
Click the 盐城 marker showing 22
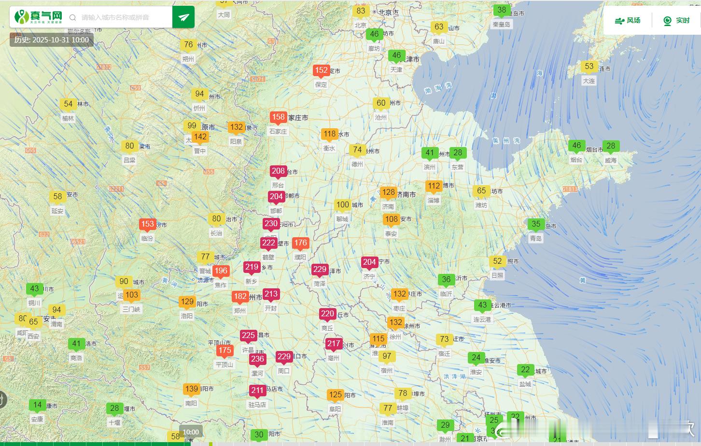pyautogui.click(x=525, y=371)
